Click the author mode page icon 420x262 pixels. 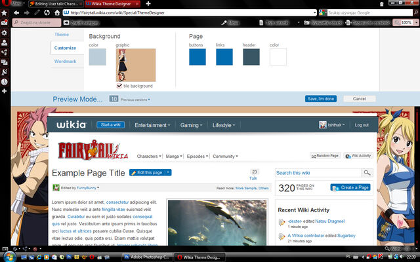coord(261,23)
